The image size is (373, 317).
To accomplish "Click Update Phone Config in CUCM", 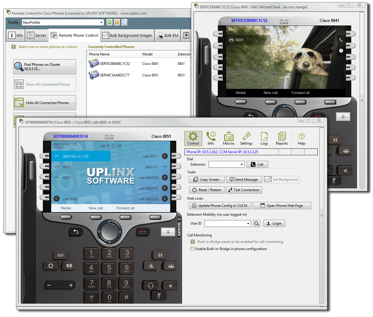I will pyautogui.click(x=220, y=206).
